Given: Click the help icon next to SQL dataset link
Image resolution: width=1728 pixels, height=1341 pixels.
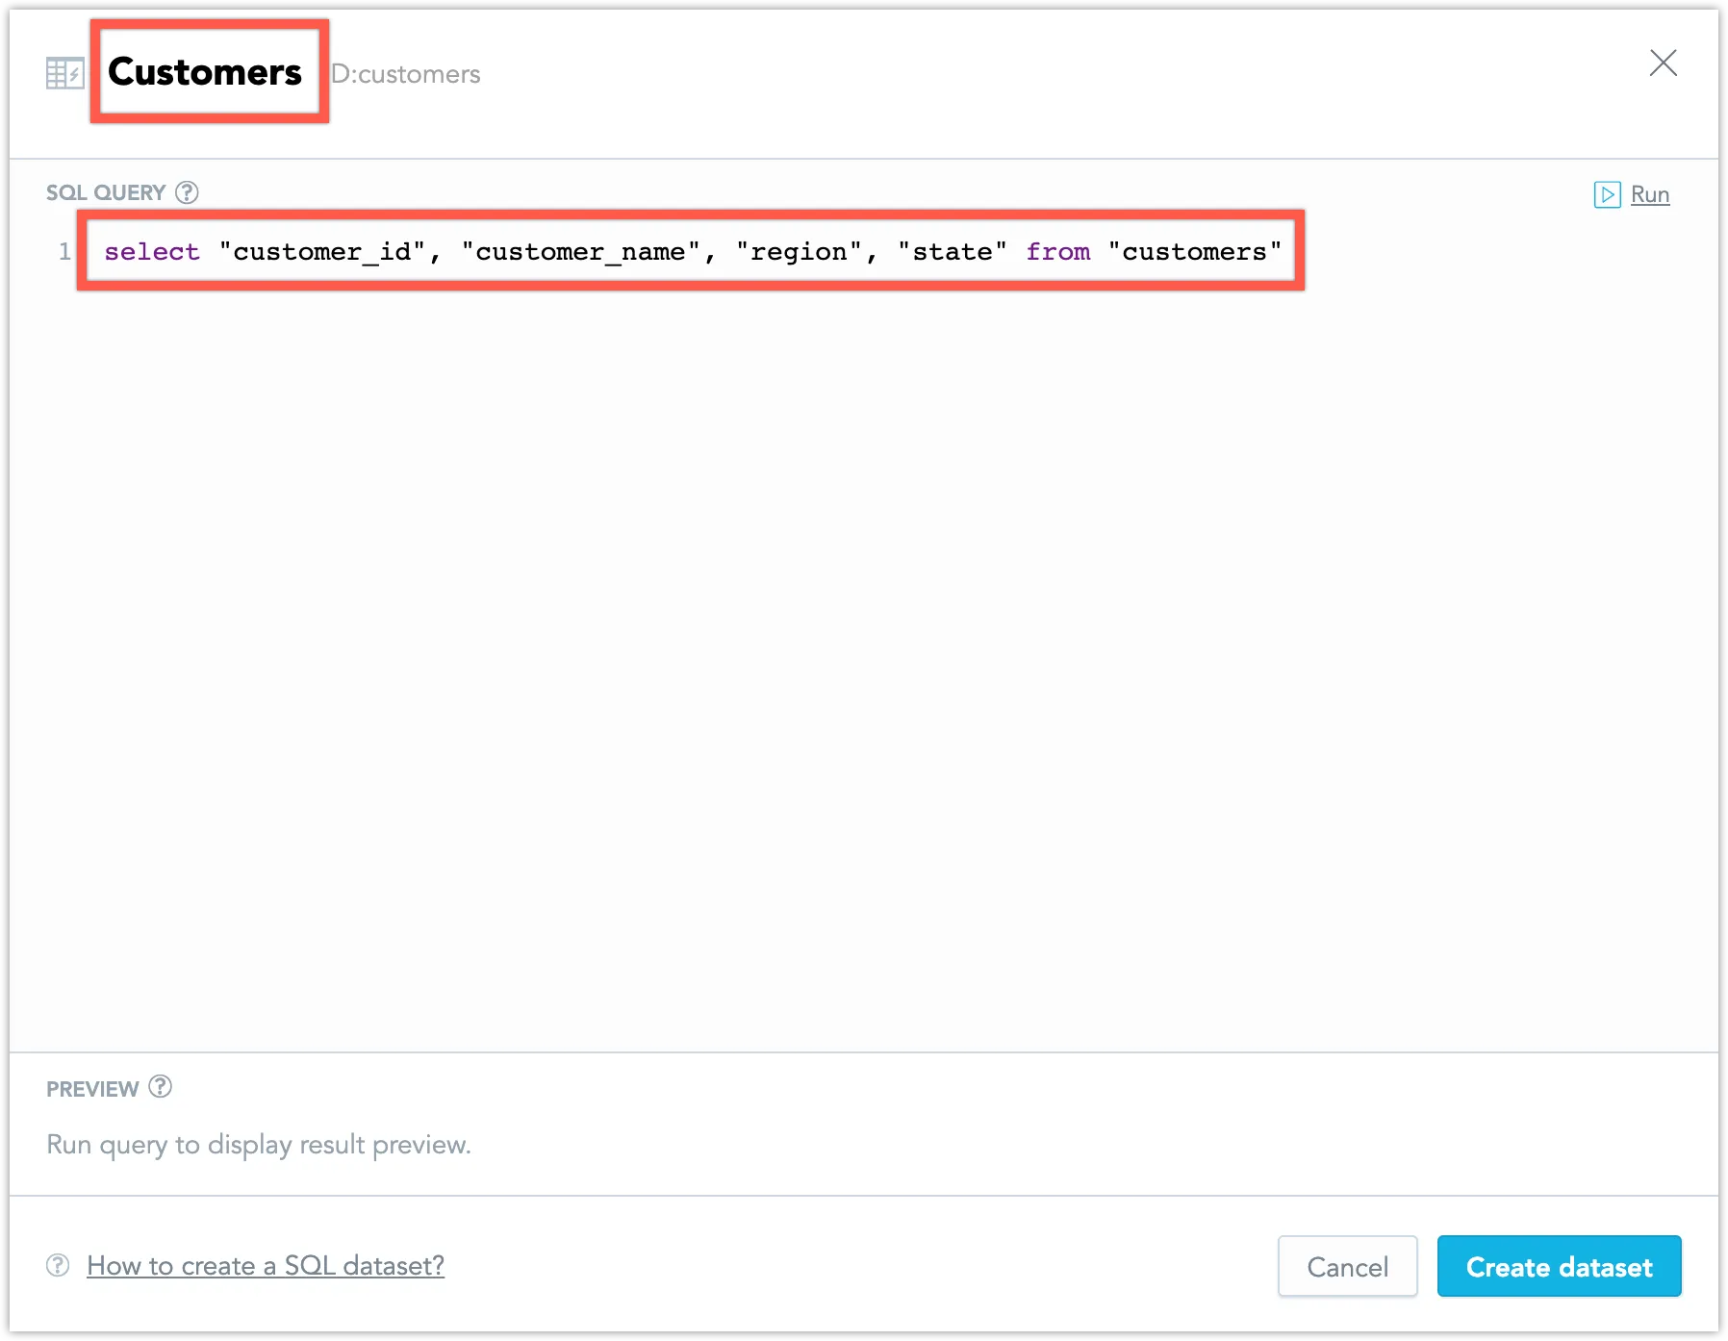Looking at the screenshot, I should 57,1266.
